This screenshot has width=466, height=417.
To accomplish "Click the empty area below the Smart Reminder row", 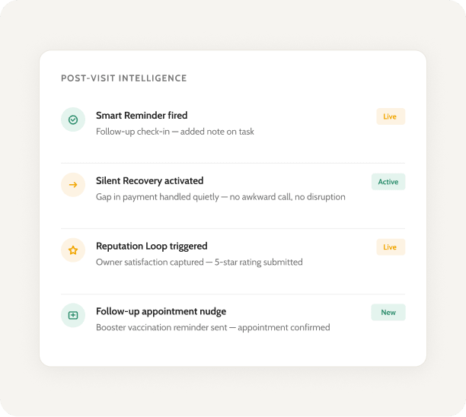I will (x=233, y=150).
